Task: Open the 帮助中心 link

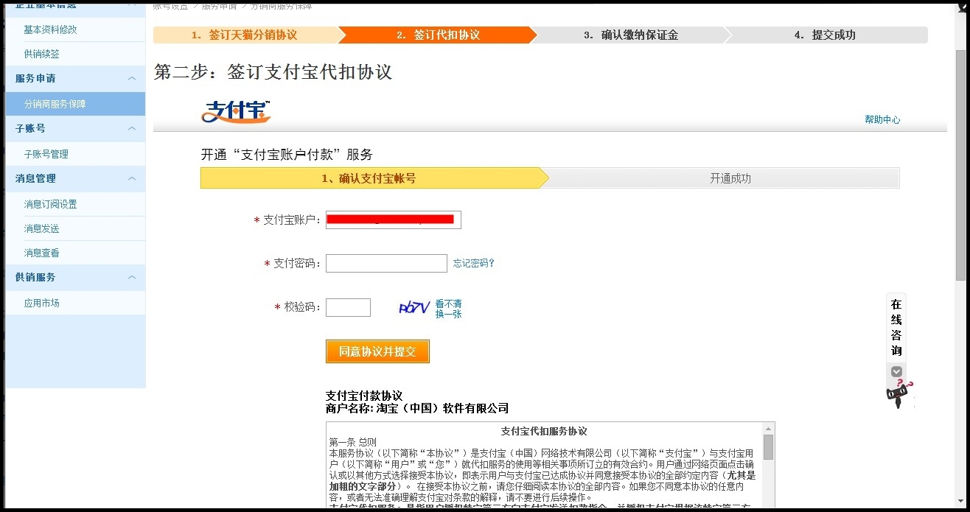Action: click(882, 120)
